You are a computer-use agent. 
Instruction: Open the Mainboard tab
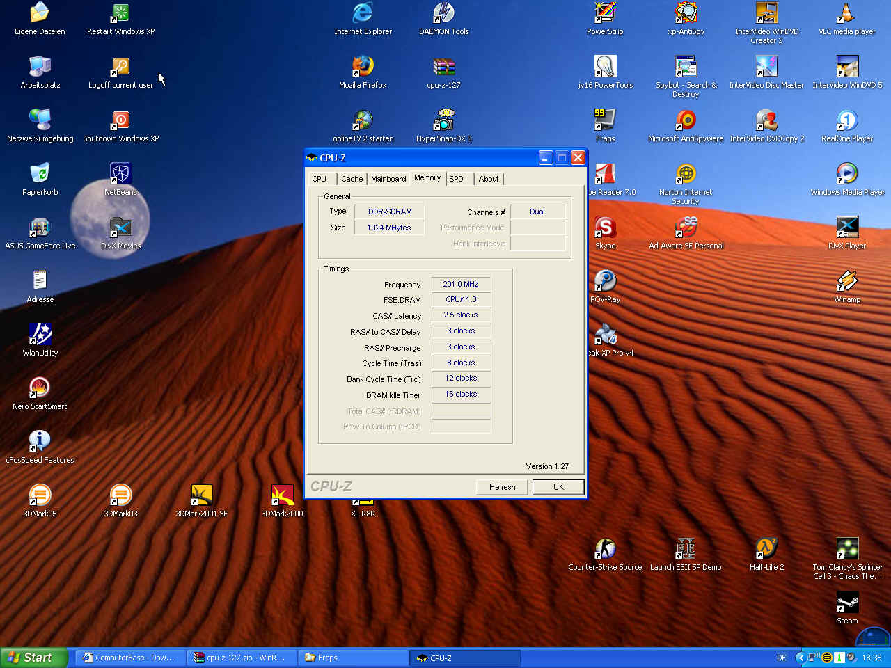click(388, 179)
